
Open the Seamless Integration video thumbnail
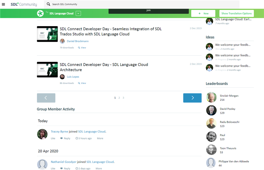click(47, 34)
